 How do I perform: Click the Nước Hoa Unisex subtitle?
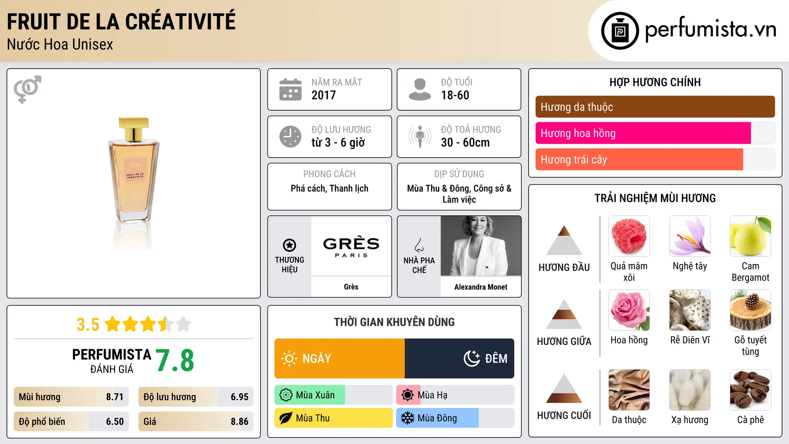60,44
